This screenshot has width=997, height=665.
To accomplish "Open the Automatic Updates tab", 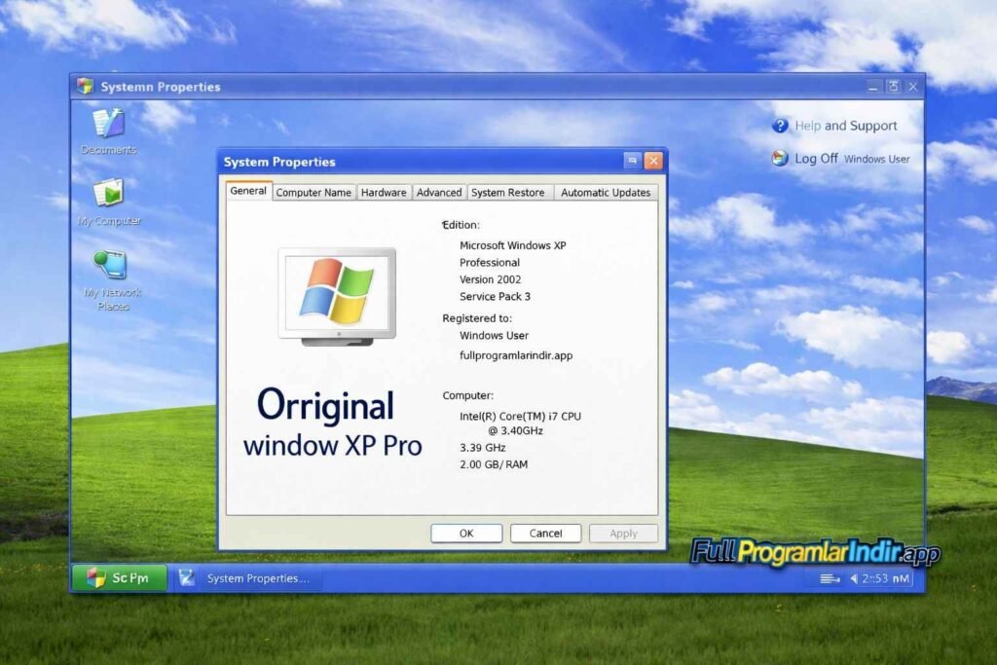I will pos(606,192).
